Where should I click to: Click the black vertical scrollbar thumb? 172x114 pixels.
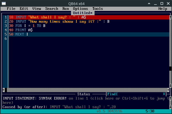[x=170, y=69]
